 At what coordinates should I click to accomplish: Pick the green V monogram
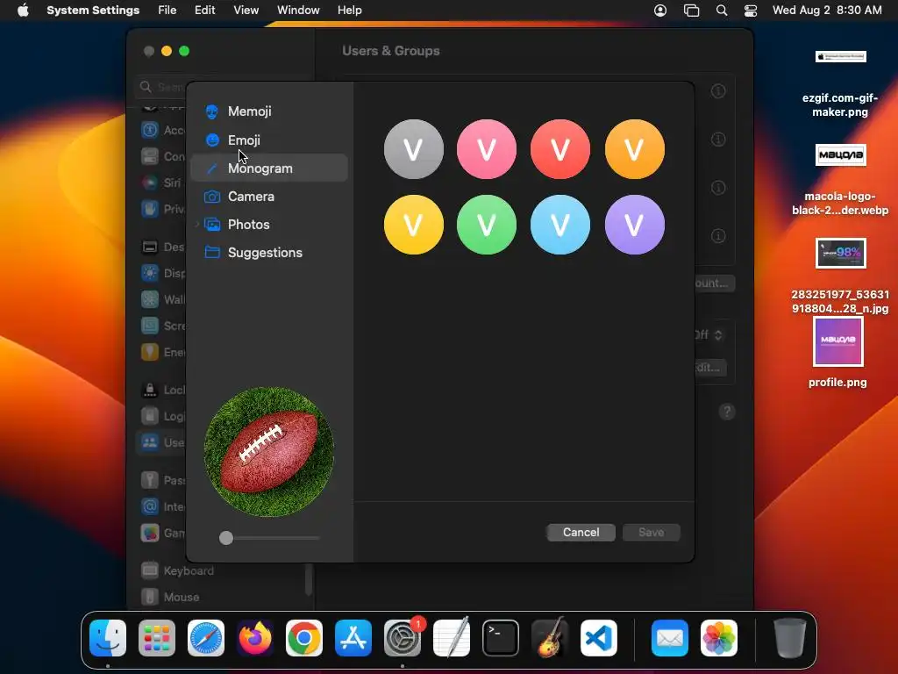pyautogui.click(x=487, y=225)
